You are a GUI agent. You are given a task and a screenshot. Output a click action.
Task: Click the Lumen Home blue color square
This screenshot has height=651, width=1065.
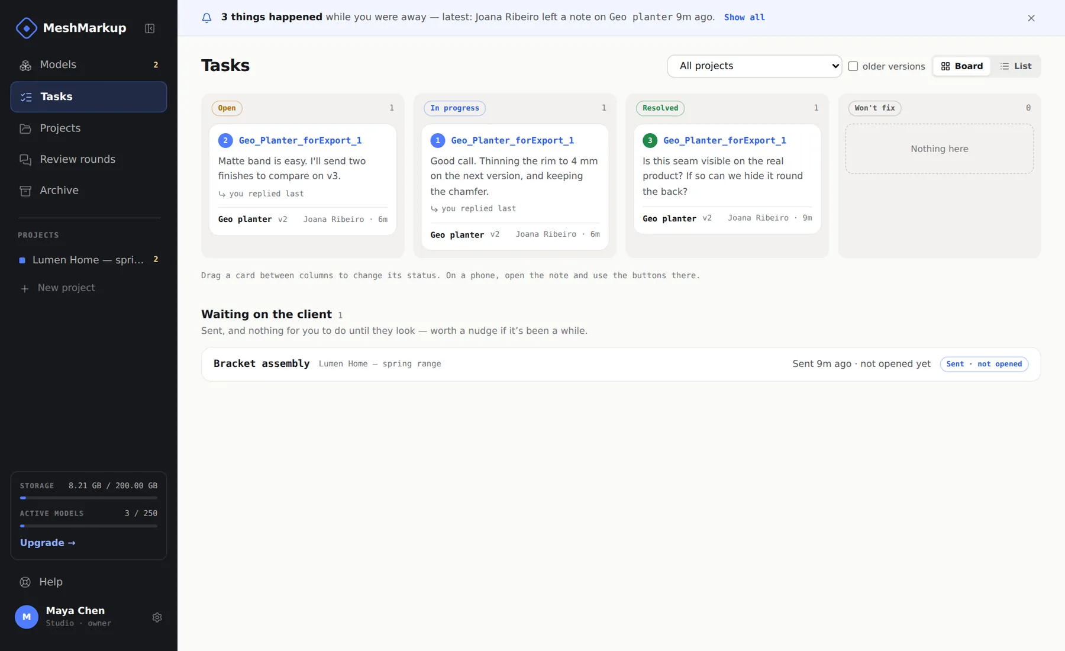tap(22, 260)
